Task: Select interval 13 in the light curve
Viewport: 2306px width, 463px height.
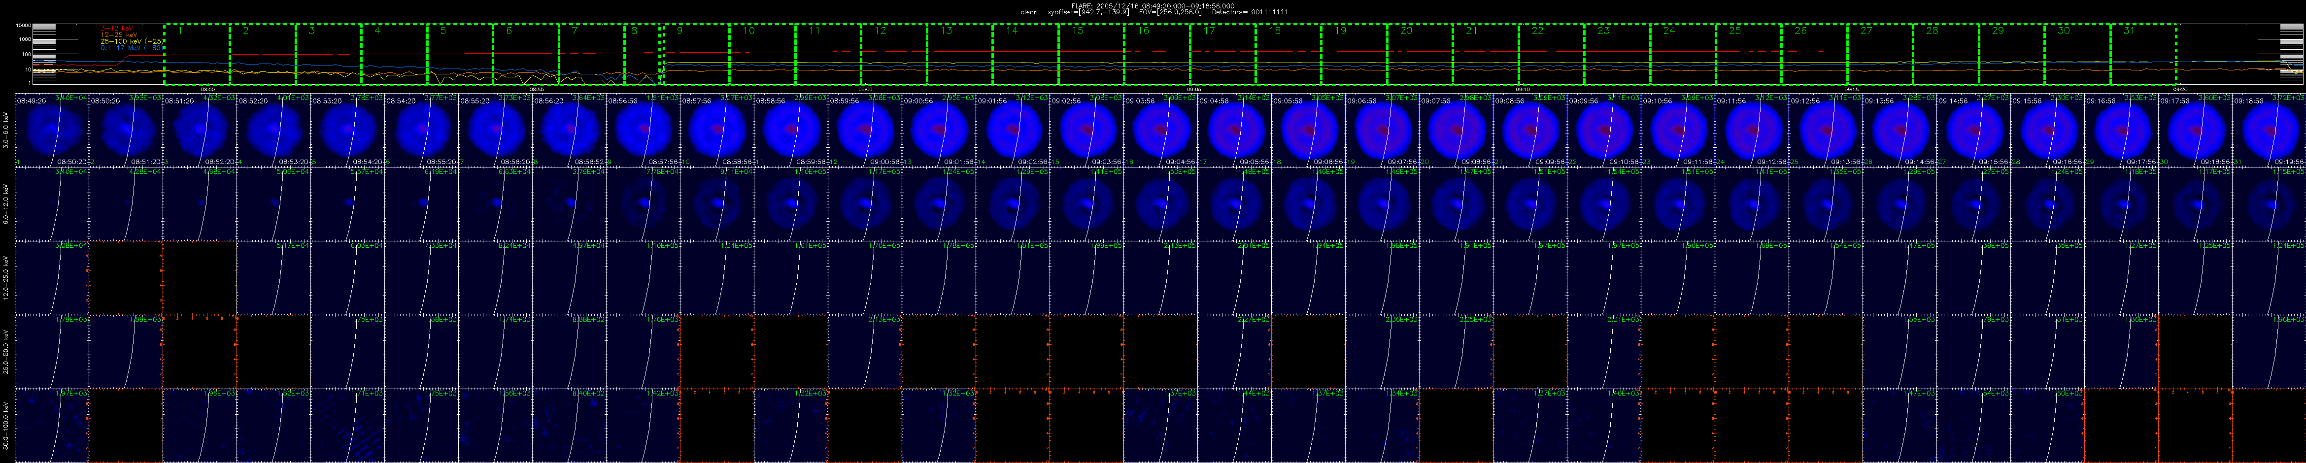Action: tap(960, 55)
